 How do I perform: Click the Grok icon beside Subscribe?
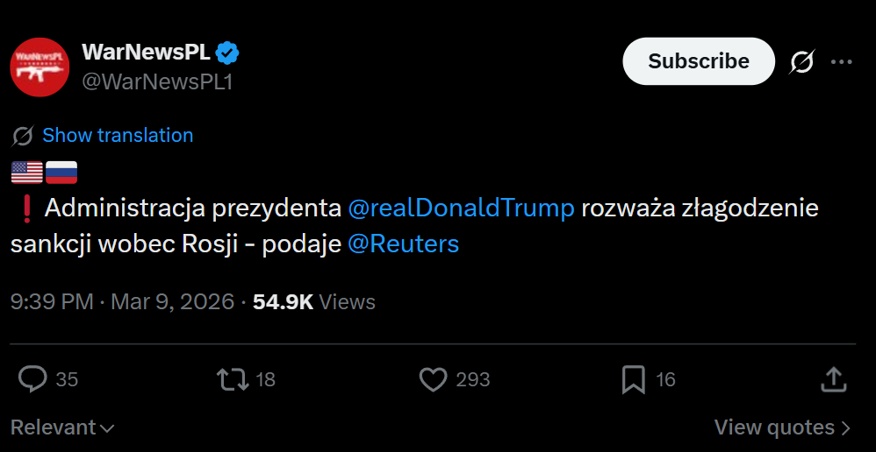(801, 61)
